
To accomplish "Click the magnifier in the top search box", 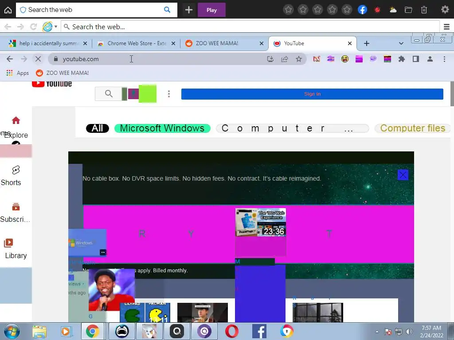I will pos(167,10).
